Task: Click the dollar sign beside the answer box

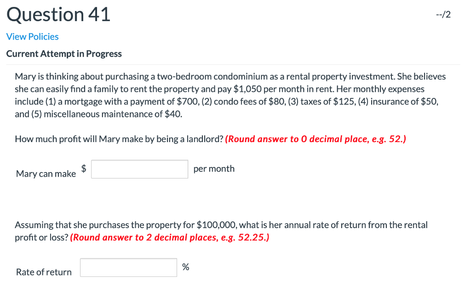Action: coord(84,168)
